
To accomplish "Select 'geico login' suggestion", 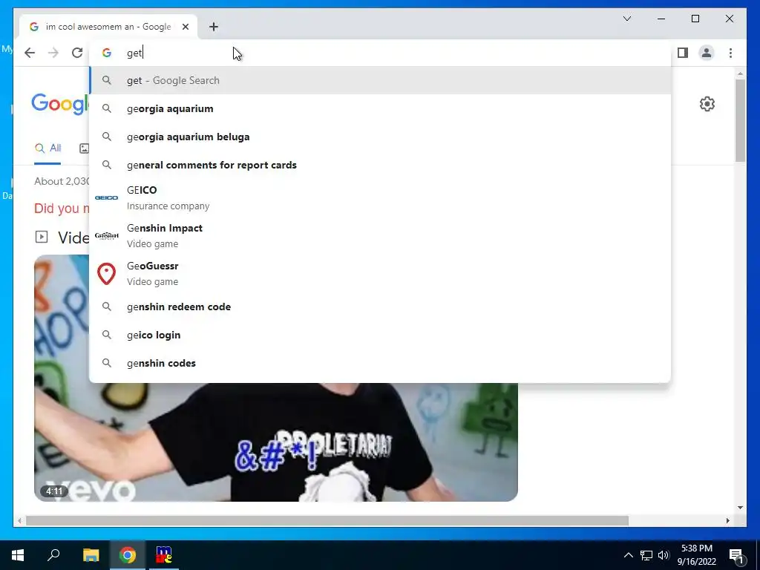I will pos(381,335).
